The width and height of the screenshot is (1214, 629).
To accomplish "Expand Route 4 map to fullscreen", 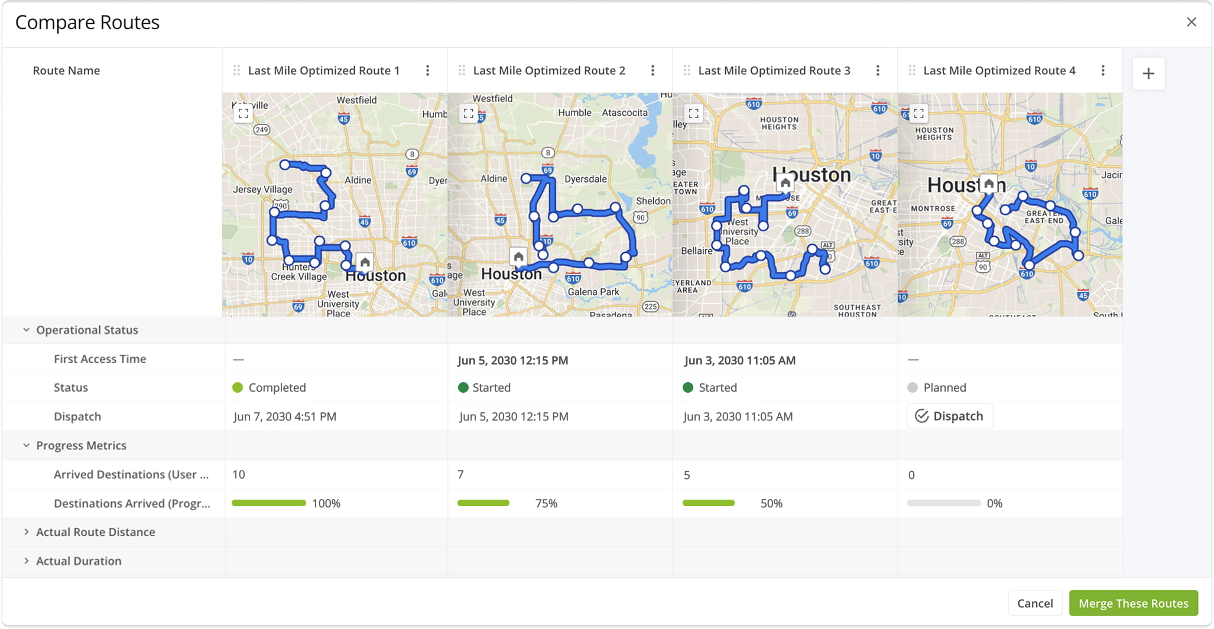I will tap(919, 113).
